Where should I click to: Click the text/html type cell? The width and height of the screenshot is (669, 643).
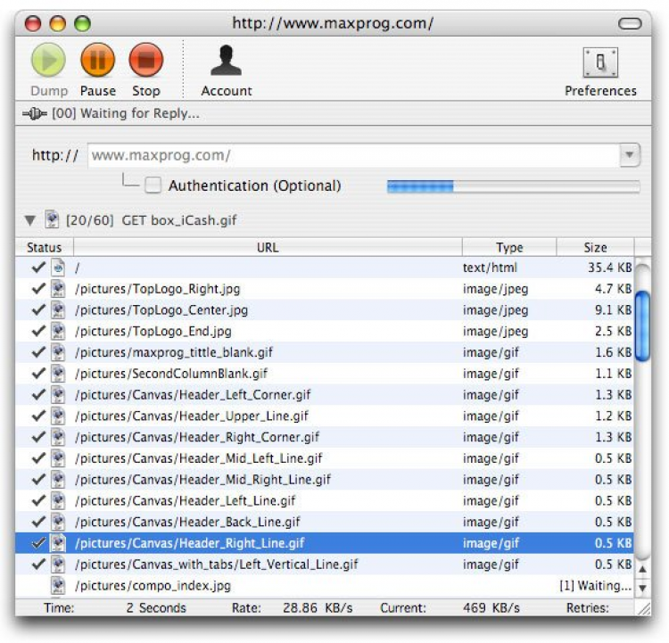[490, 268]
